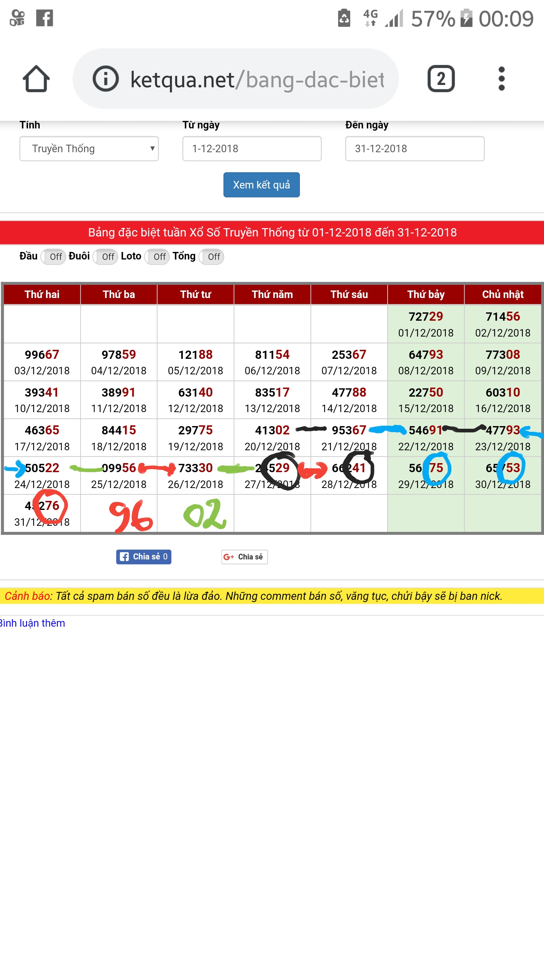Toggle the Đuôi switch on
The width and height of the screenshot is (544, 967).
[105, 257]
